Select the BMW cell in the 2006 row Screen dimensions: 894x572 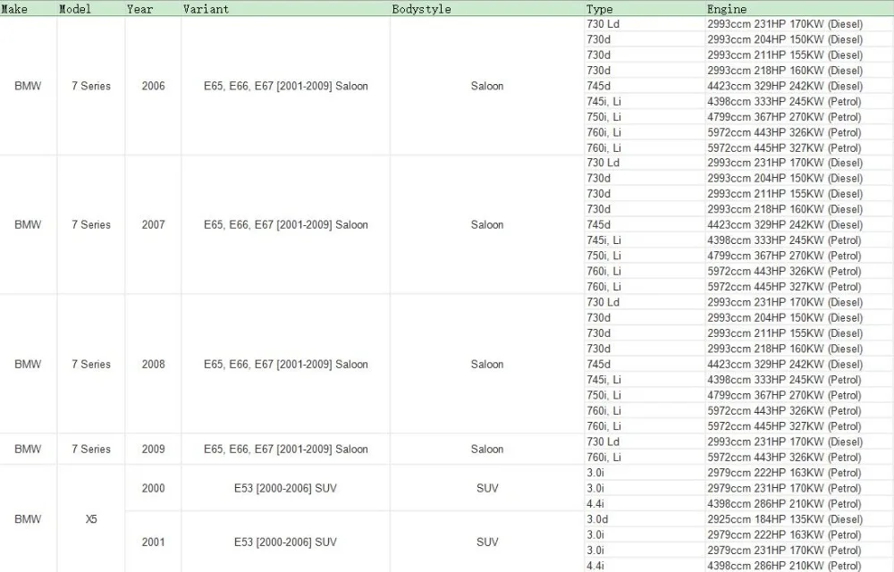click(28, 86)
